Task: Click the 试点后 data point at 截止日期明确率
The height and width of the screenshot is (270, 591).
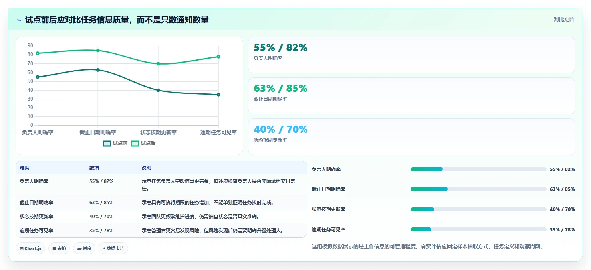Action: (x=98, y=51)
